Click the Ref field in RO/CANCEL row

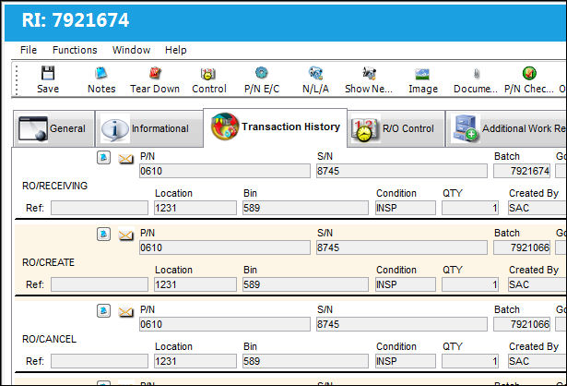click(100, 361)
